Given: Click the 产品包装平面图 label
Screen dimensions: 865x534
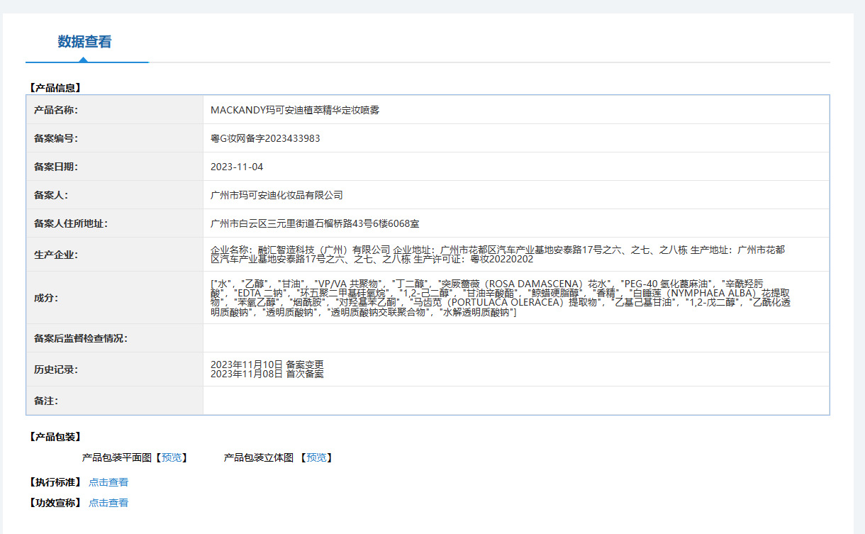Looking at the screenshot, I should pyautogui.click(x=117, y=458).
